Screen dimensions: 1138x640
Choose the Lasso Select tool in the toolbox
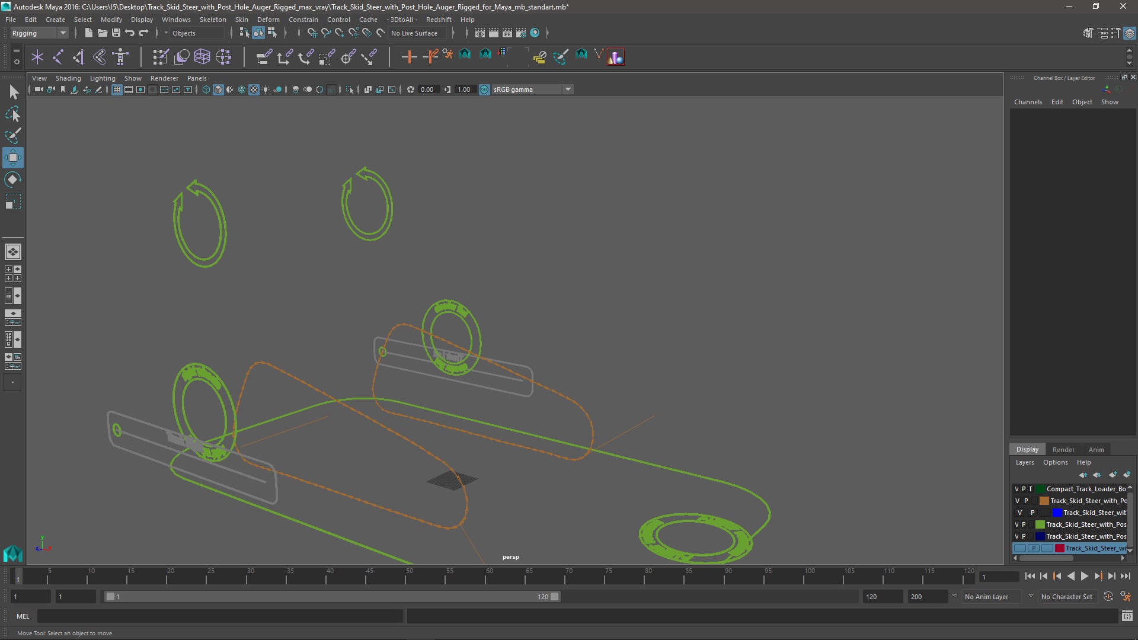pyautogui.click(x=13, y=114)
